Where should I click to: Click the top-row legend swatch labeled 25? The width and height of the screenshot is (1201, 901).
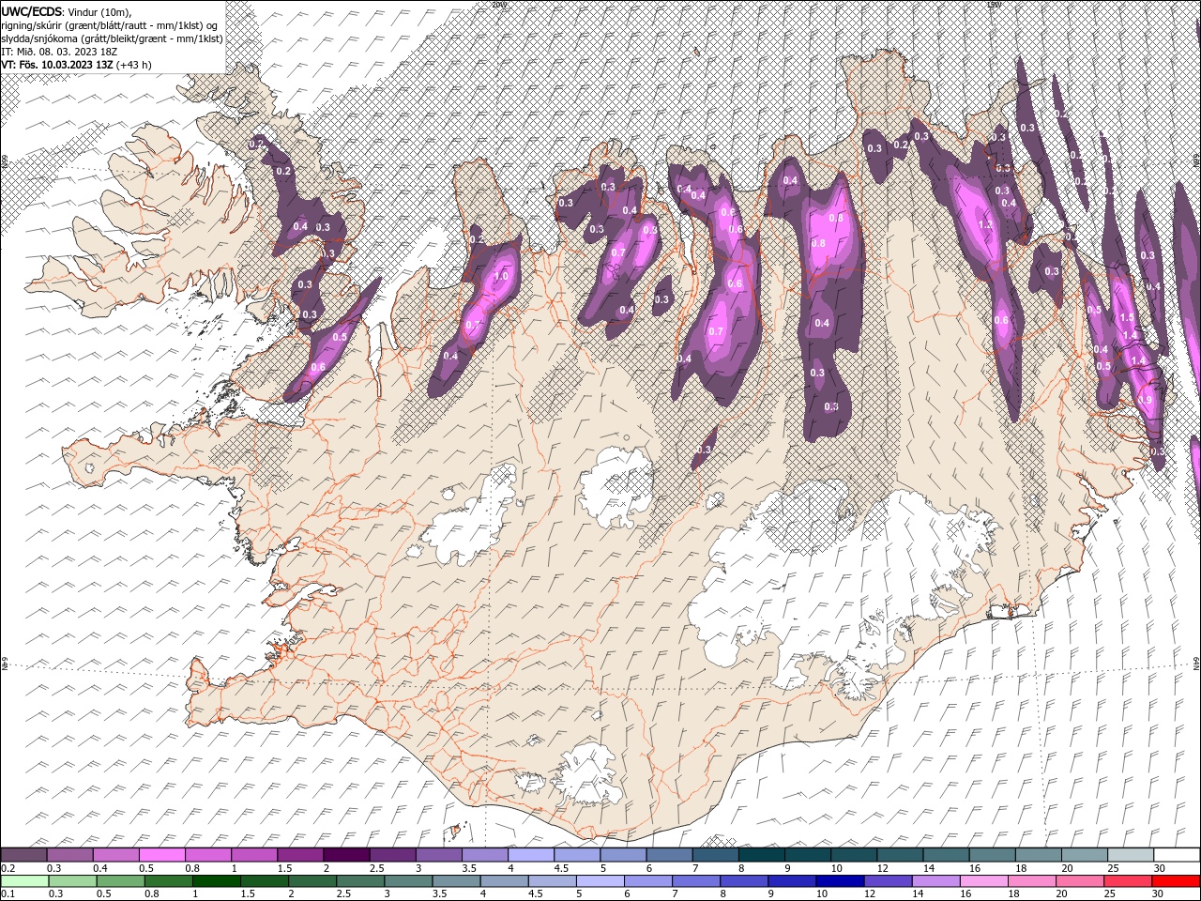click(x=1131, y=855)
